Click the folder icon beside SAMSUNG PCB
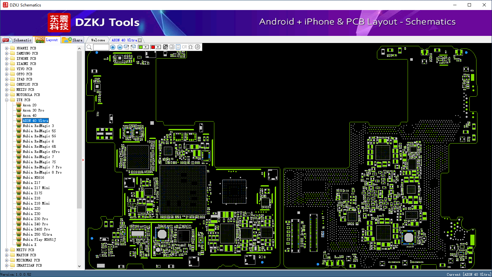This screenshot has width=492, height=277. [13, 53]
